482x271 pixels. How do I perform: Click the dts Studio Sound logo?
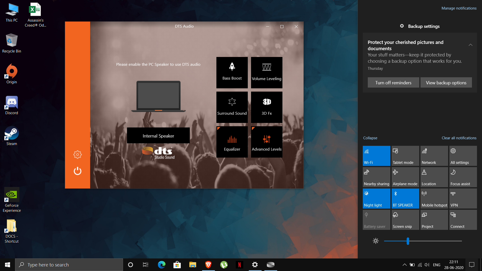click(x=158, y=153)
